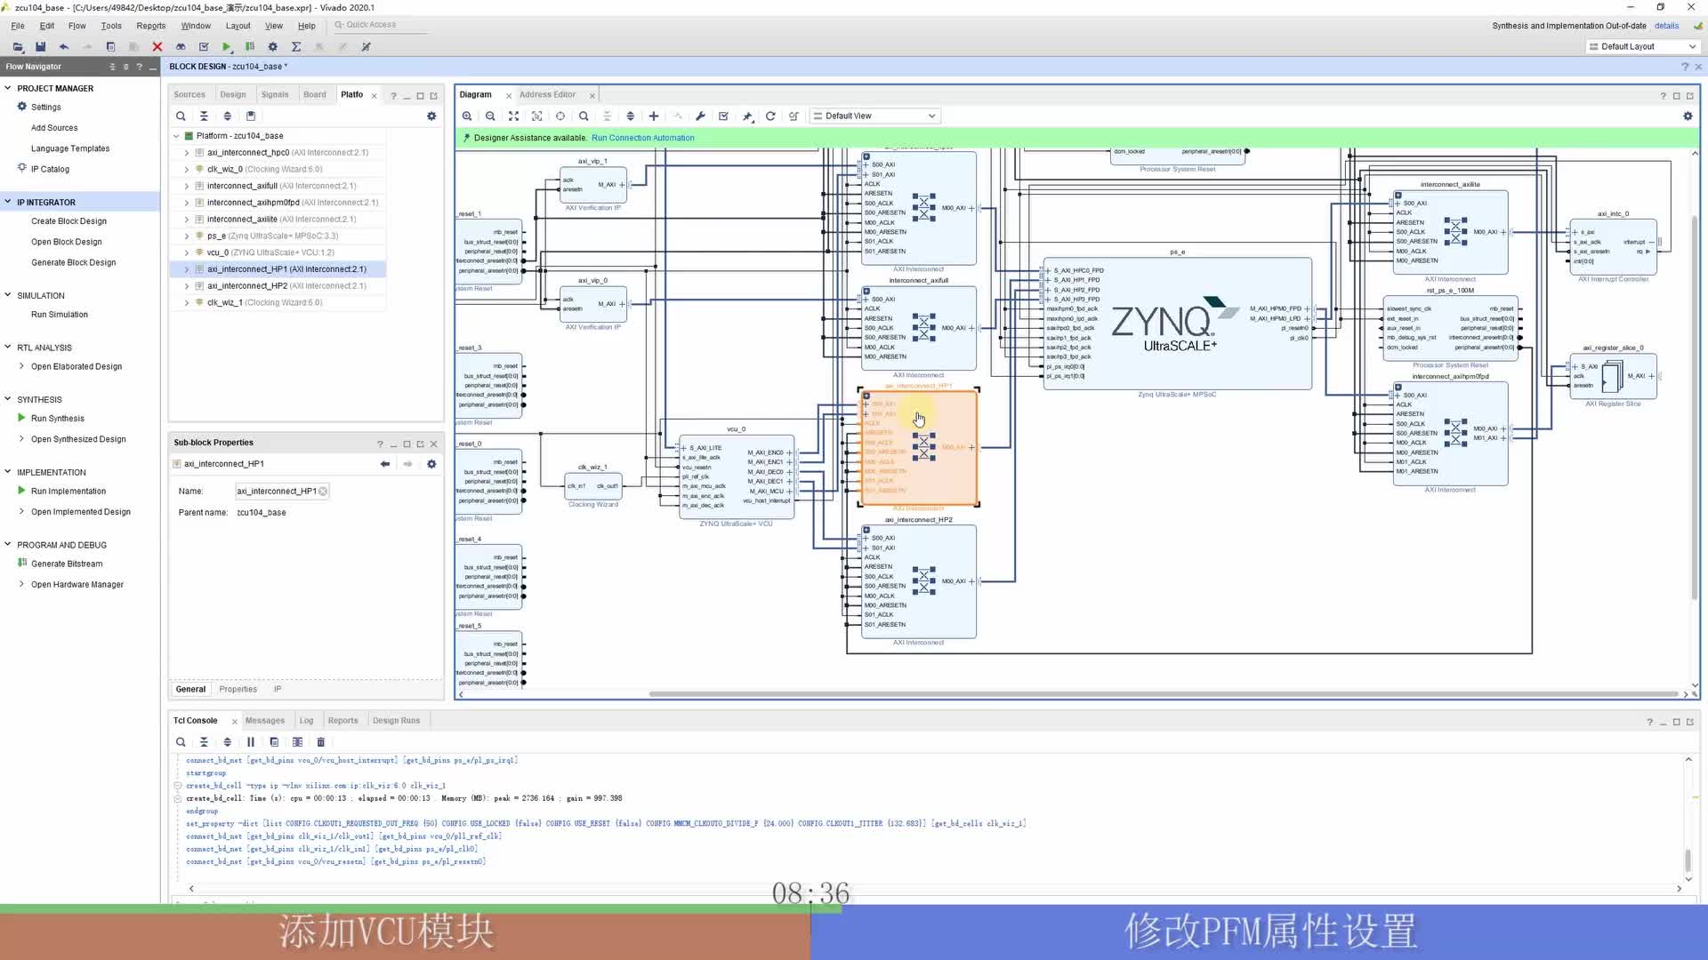Collapse the Platform - zcu104_base root node
The image size is (1708, 960).
176,136
